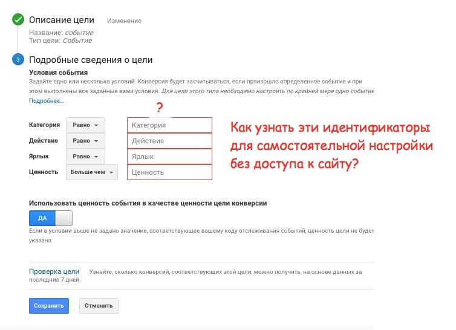Click the Подробные сведения о цели heading

point(91,60)
